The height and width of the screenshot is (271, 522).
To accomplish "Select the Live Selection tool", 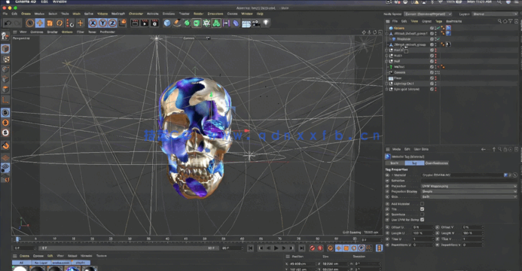I will pos(30,23).
